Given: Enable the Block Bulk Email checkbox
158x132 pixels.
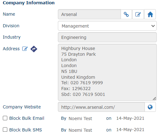Looking at the screenshot, I should point(5,118).
